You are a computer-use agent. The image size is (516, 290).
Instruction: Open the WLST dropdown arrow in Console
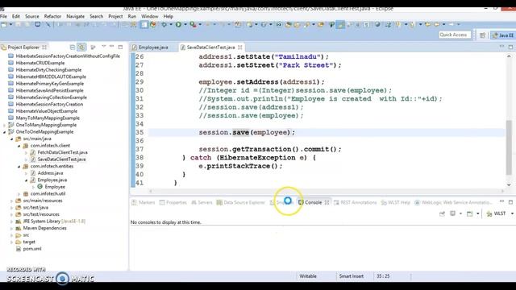click(512, 213)
